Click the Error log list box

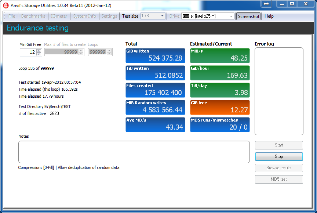tap(279, 91)
